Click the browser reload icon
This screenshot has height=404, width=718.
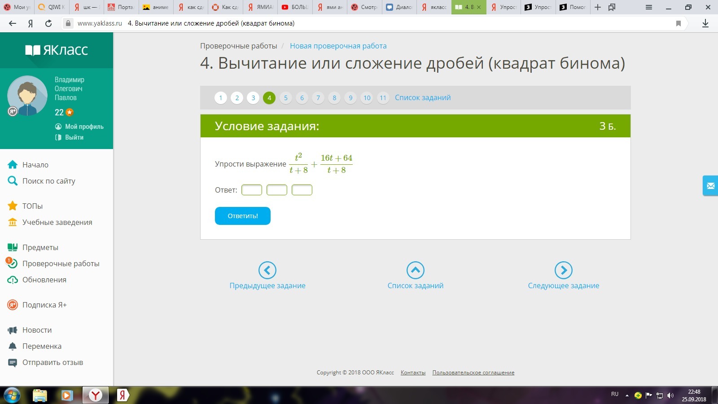[48, 23]
